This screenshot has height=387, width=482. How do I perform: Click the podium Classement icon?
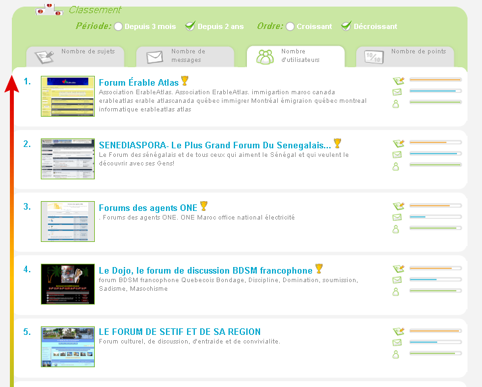(x=49, y=9)
